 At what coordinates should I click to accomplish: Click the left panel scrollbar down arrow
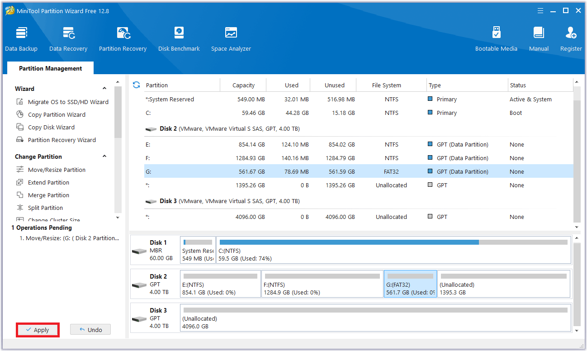[x=118, y=218]
